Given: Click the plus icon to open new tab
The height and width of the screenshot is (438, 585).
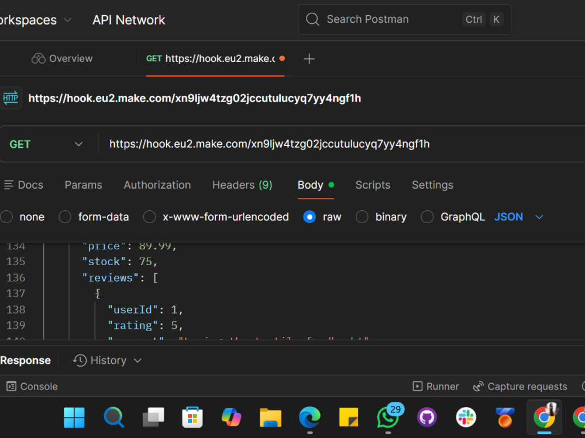Looking at the screenshot, I should click(309, 59).
